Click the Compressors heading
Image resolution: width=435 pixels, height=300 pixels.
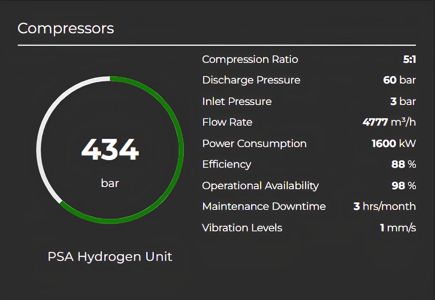pyautogui.click(x=66, y=28)
